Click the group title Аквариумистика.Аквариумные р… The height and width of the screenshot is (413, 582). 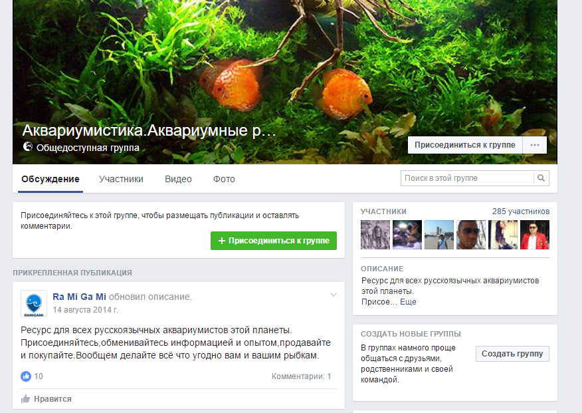[149, 130]
